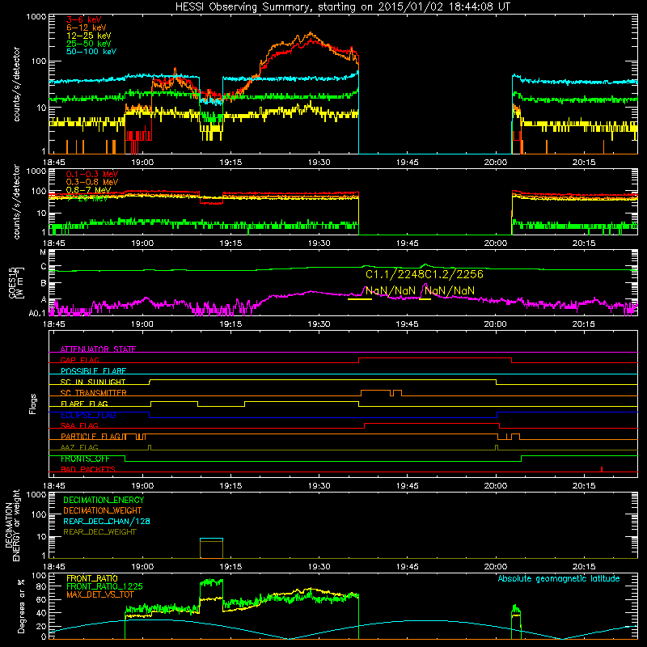Select the POSSIBLE_FLARE flag label
This screenshot has height=647, width=647.
click(x=93, y=371)
